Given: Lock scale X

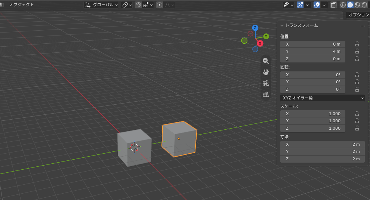Looking at the screenshot, I should pos(357,114).
